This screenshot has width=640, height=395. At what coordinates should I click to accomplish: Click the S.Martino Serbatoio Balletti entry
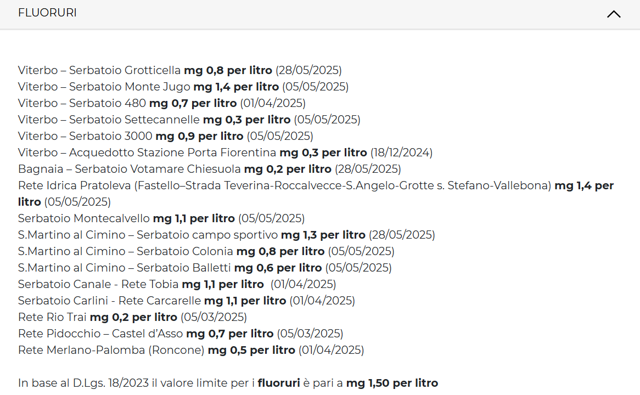pos(205,268)
